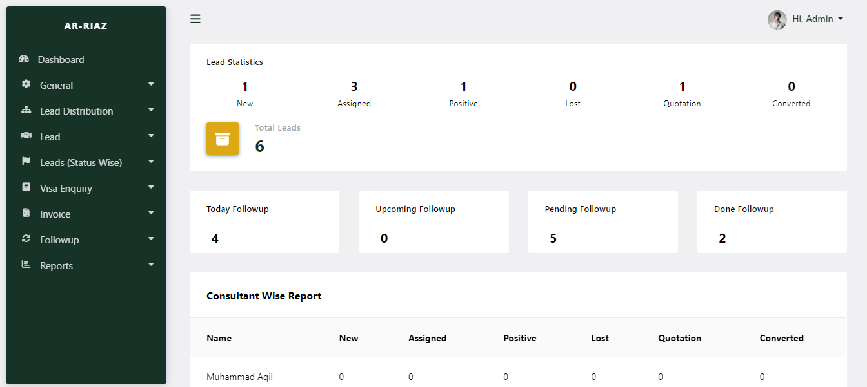Image resolution: width=867 pixels, height=387 pixels.
Task: Expand the Reports submenu arrow
Action: tap(151, 265)
